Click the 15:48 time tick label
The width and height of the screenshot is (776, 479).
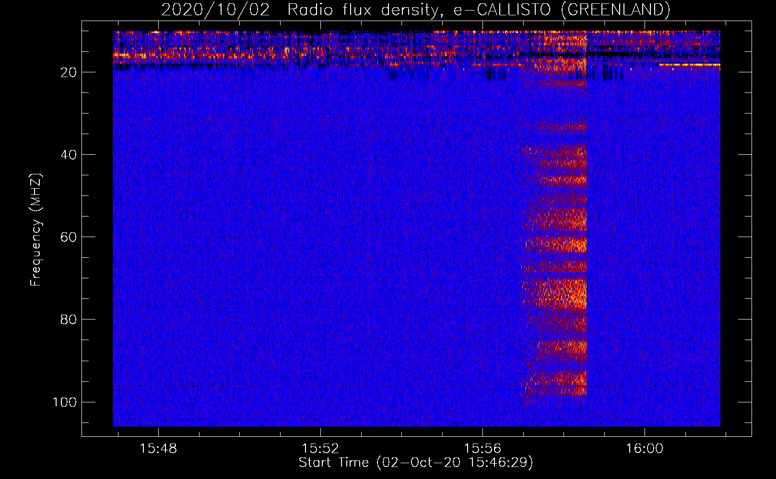(158, 448)
